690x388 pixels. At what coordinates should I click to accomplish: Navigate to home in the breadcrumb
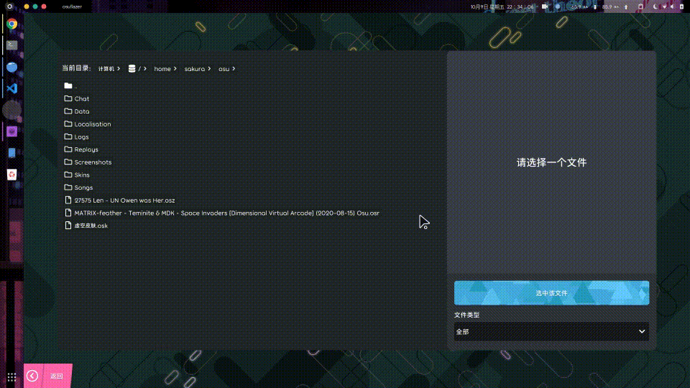click(162, 69)
